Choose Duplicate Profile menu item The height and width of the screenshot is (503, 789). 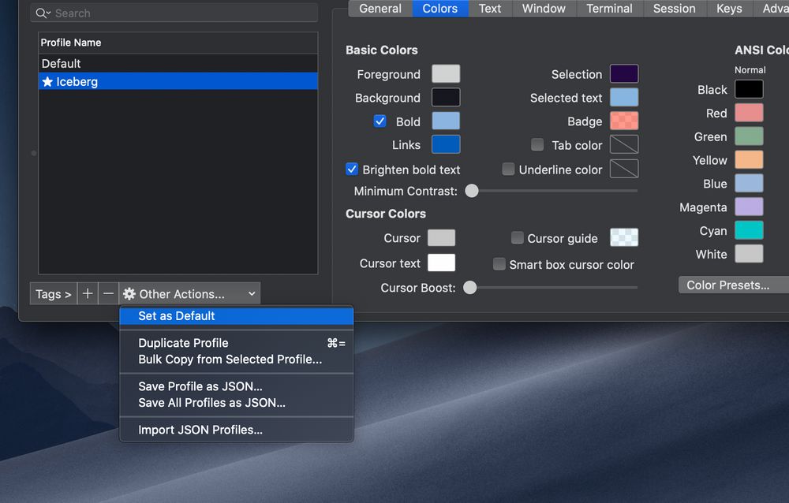pos(237,343)
